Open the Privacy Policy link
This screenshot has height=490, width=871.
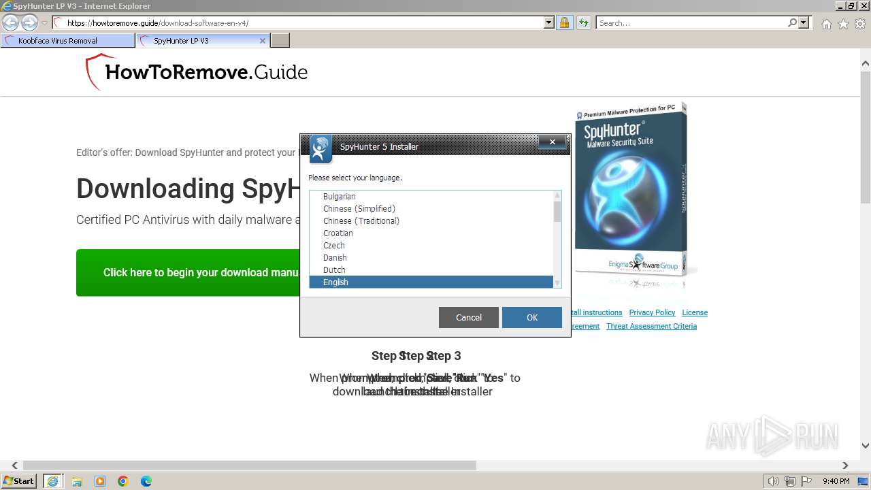tap(652, 312)
